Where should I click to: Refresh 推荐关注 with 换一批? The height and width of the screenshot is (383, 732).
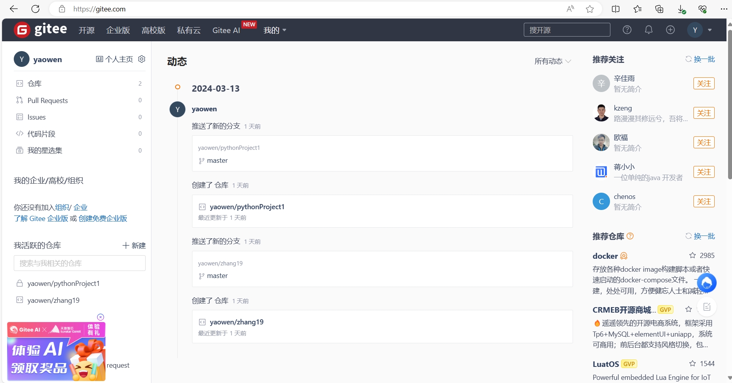[x=700, y=59]
